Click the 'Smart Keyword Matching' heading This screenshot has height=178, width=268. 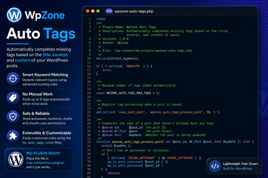45,75
